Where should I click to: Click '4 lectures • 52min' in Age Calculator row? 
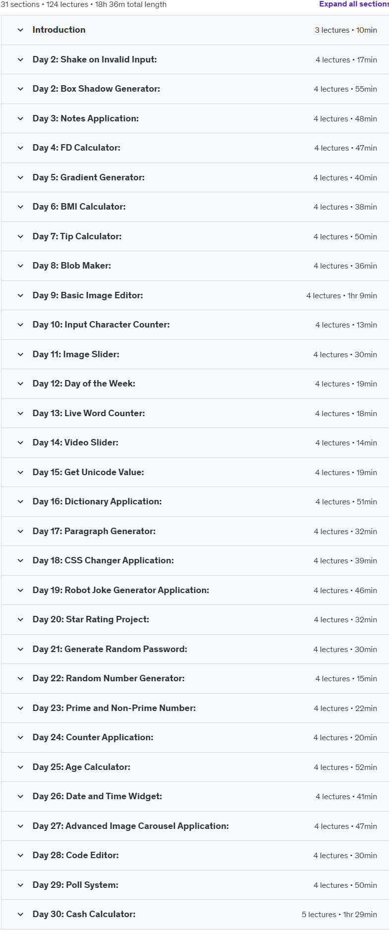tap(345, 767)
